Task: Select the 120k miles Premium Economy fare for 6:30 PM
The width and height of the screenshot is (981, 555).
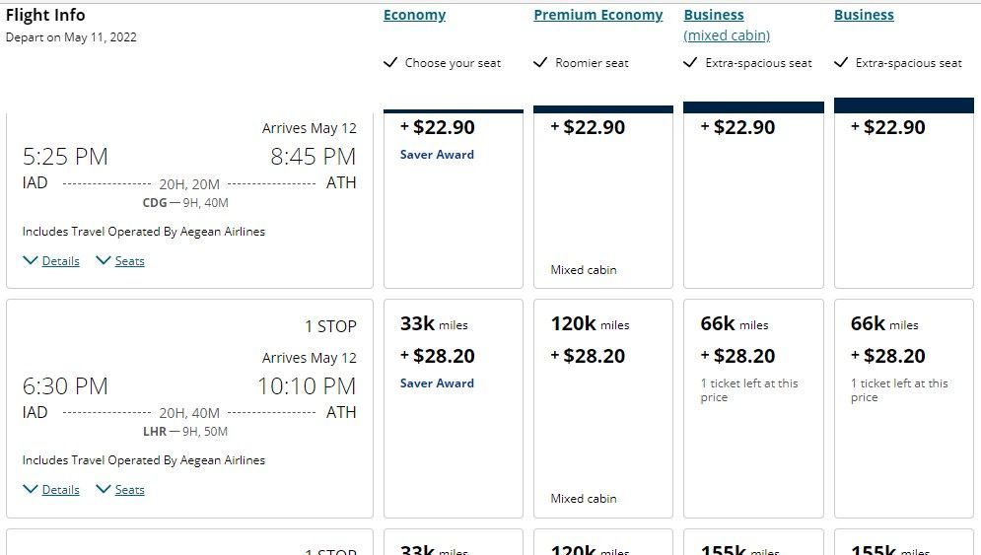Action: pos(602,408)
